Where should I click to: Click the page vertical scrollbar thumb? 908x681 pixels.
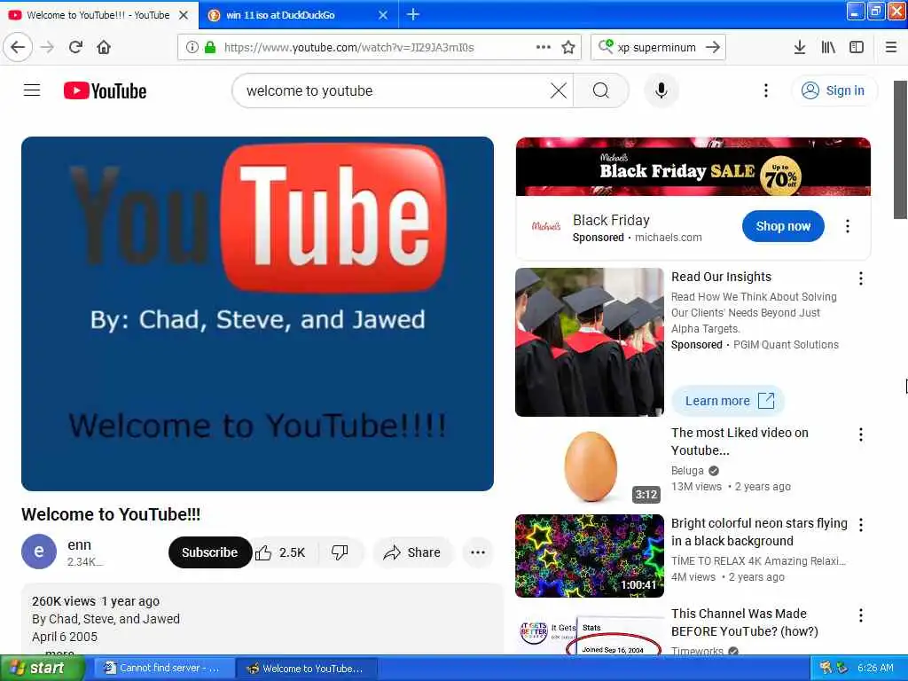901,149
